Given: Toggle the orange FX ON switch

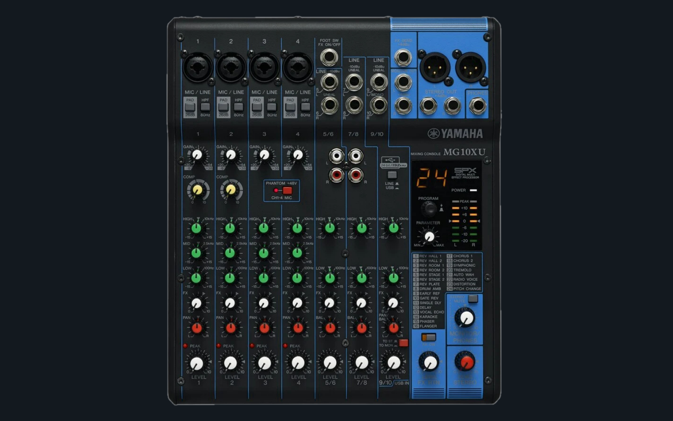Looking at the screenshot, I should click(429, 337).
